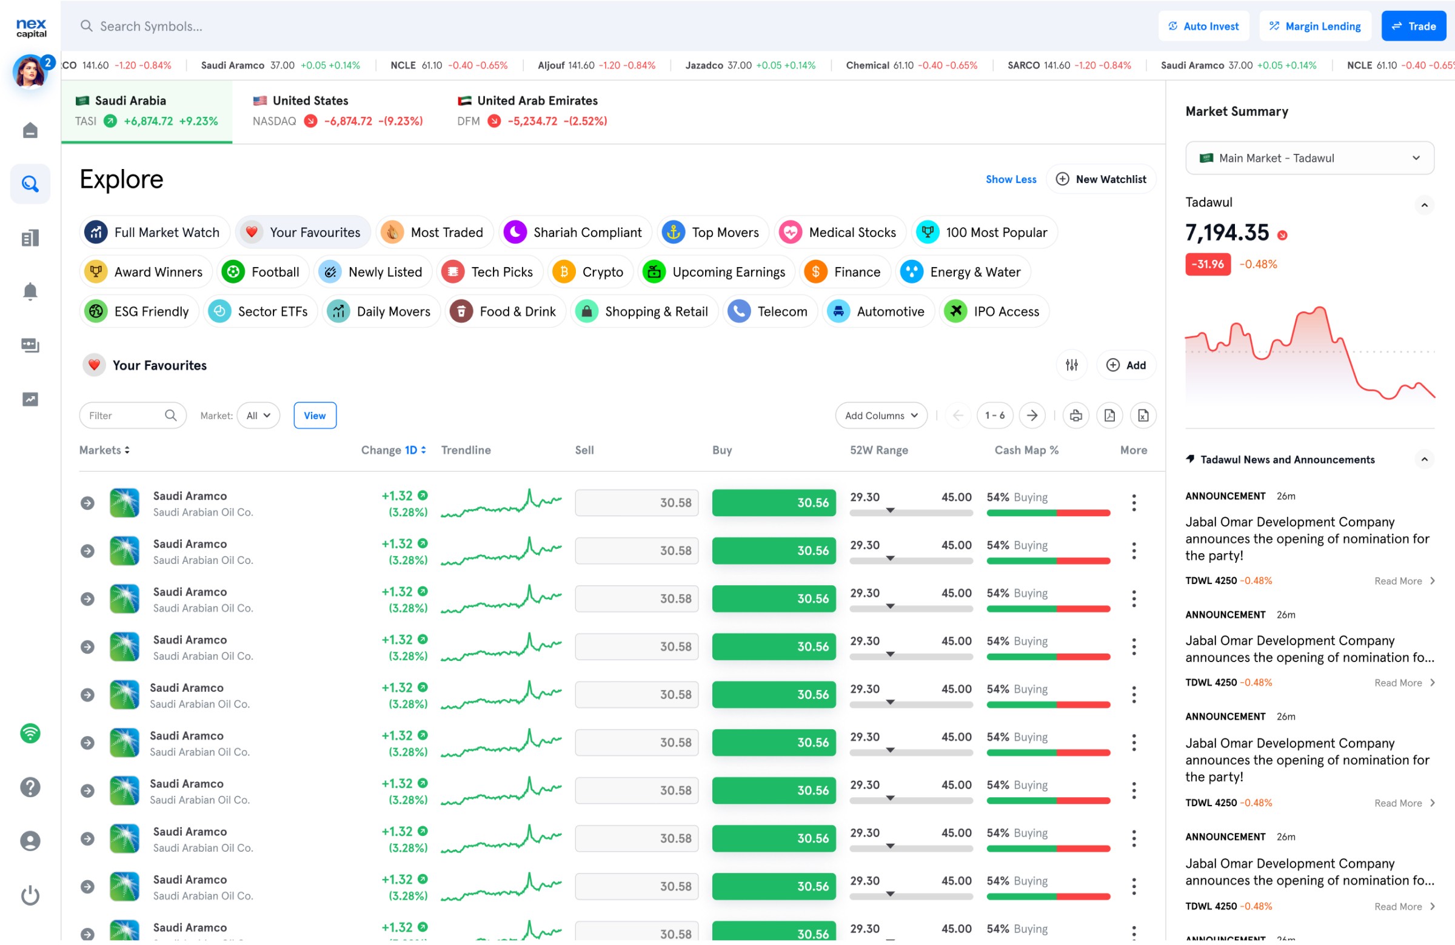Go to the next page of results

pos(1032,416)
